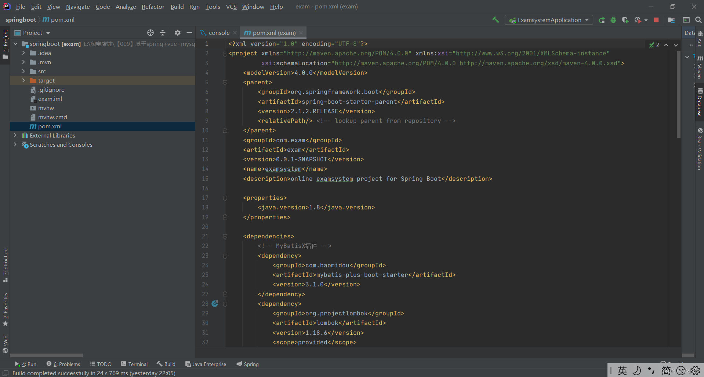704x377 pixels.
Task: Select exam.iml in the project tree
Action: (x=103, y=99)
